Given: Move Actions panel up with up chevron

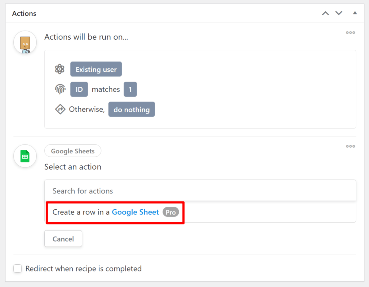Looking at the screenshot, I should 325,13.
